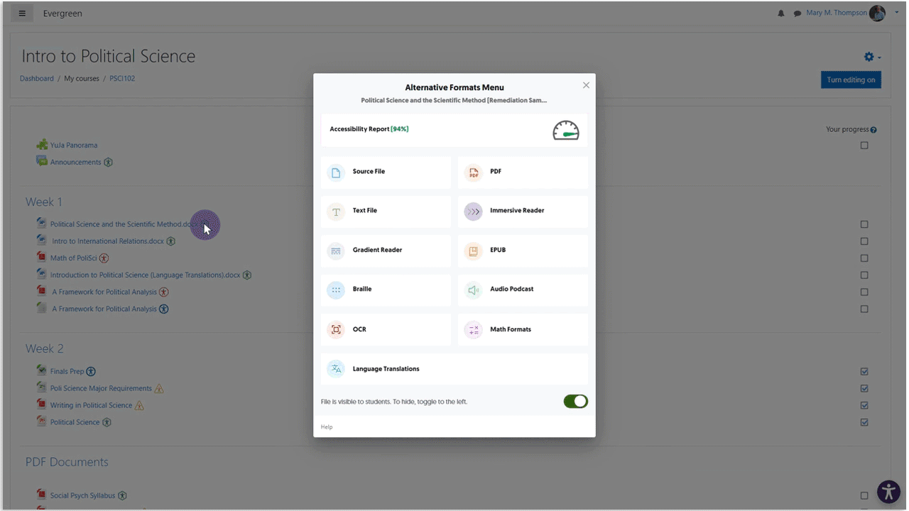Check the Finals Prep progress checkbox
The image size is (909, 511).
click(864, 371)
